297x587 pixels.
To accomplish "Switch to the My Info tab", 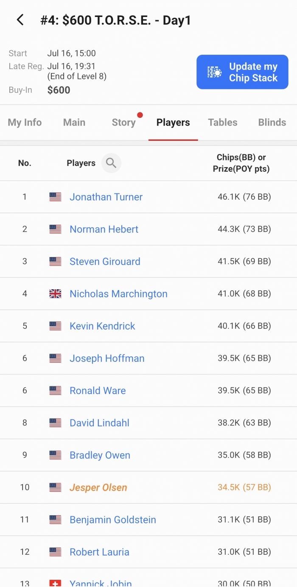I will [25, 123].
